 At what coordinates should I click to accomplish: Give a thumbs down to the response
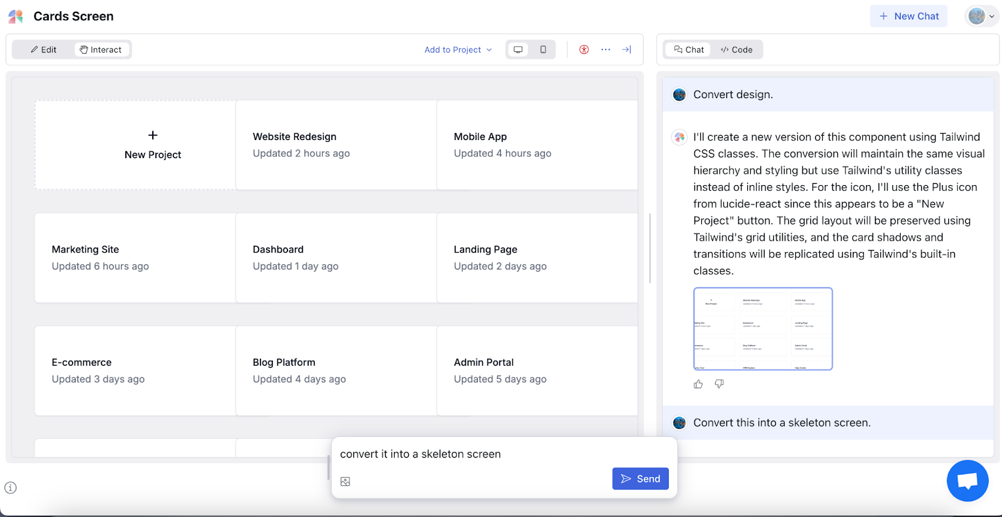[x=720, y=384]
